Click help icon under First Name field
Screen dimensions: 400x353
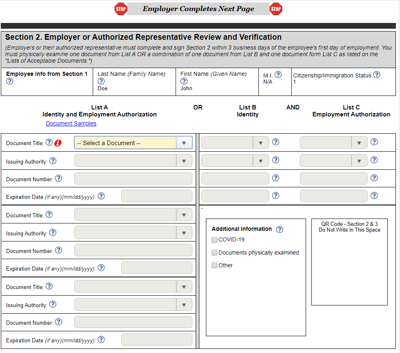coord(184,81)
